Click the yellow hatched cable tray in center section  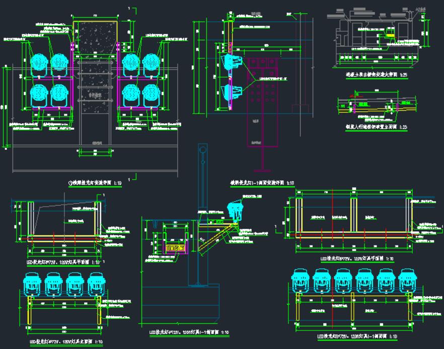pos(175,248)
